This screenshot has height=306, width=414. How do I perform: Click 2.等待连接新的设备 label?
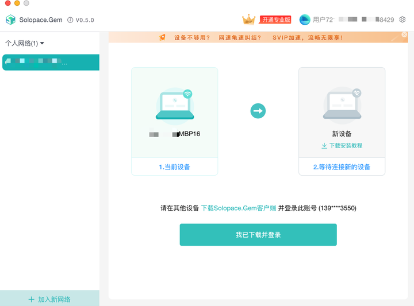(342, 167)
